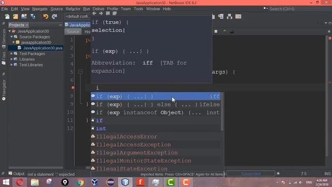The image size is (332, 187).
Task: Open the Services side tab
Action: [4, 38]
